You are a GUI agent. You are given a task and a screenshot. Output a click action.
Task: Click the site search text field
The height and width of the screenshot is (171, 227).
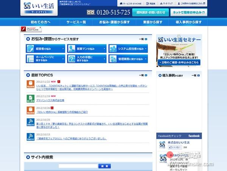[x=78, y=166]
